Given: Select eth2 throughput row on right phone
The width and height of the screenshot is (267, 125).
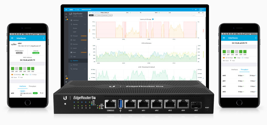Looking at the screenshot, I should point(239,86).
